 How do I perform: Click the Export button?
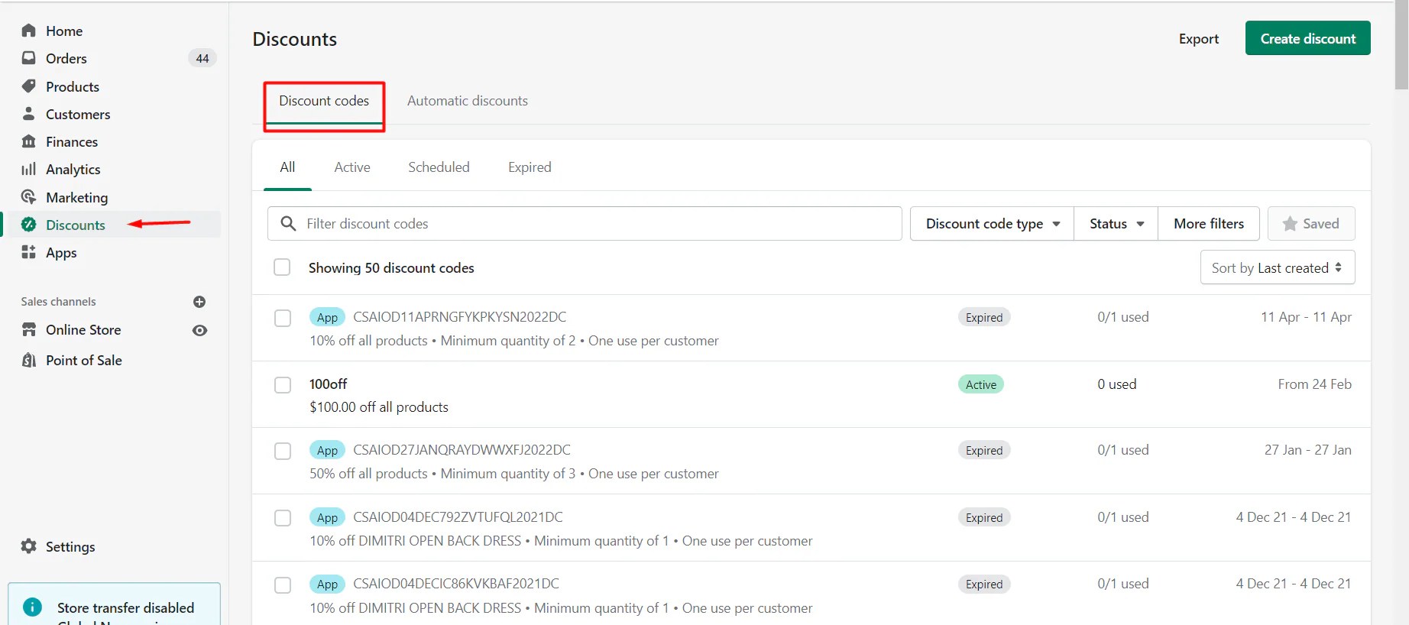[x=1199, y=38]
